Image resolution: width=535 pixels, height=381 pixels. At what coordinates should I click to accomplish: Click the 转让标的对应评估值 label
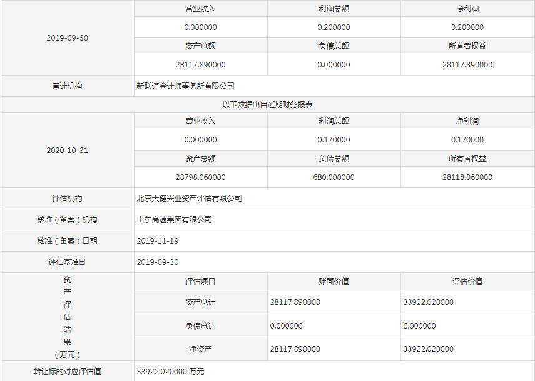coord(67,372)
